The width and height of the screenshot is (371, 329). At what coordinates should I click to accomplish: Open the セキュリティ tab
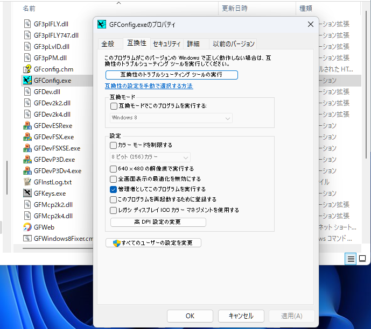pyautogui.click(x=167, y=44)
